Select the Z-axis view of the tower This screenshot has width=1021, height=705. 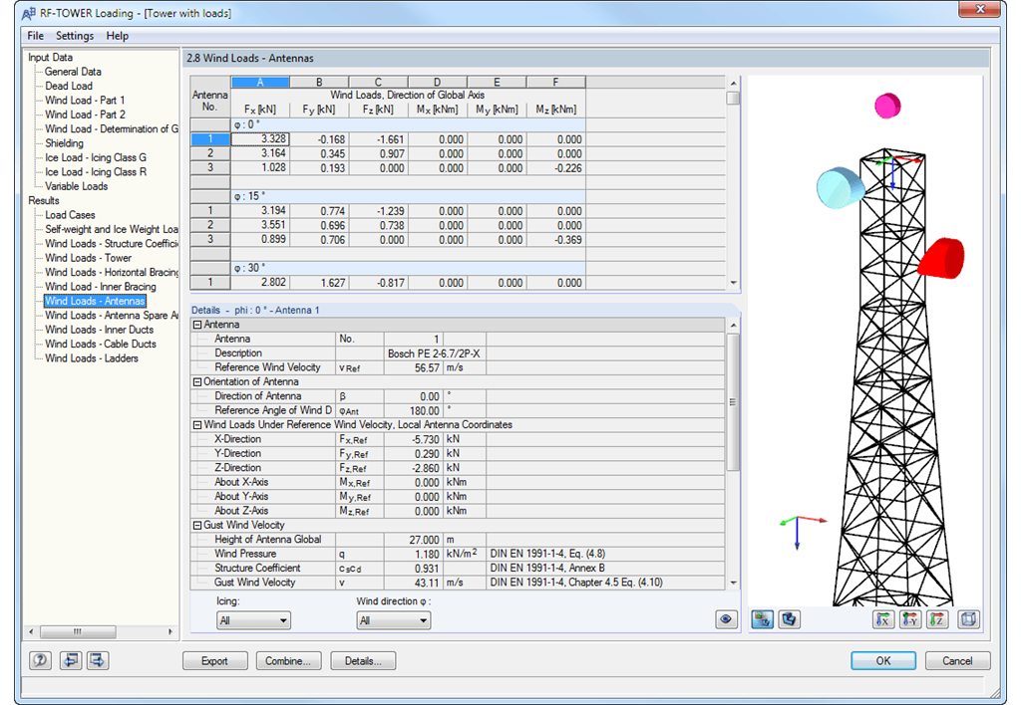pos(936,620)
